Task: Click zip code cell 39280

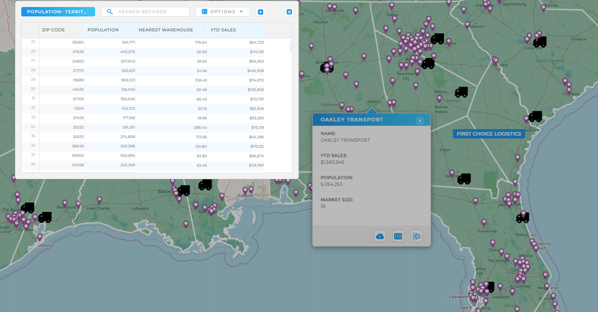Action: 78,42
